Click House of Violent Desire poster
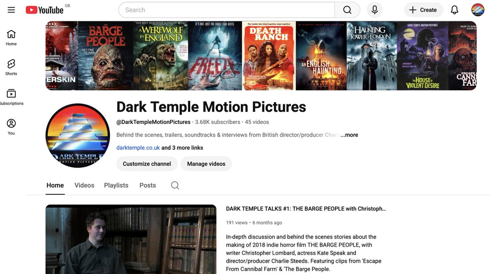The height and width of the screenshot is (274, 490). [x=422, y=55]
